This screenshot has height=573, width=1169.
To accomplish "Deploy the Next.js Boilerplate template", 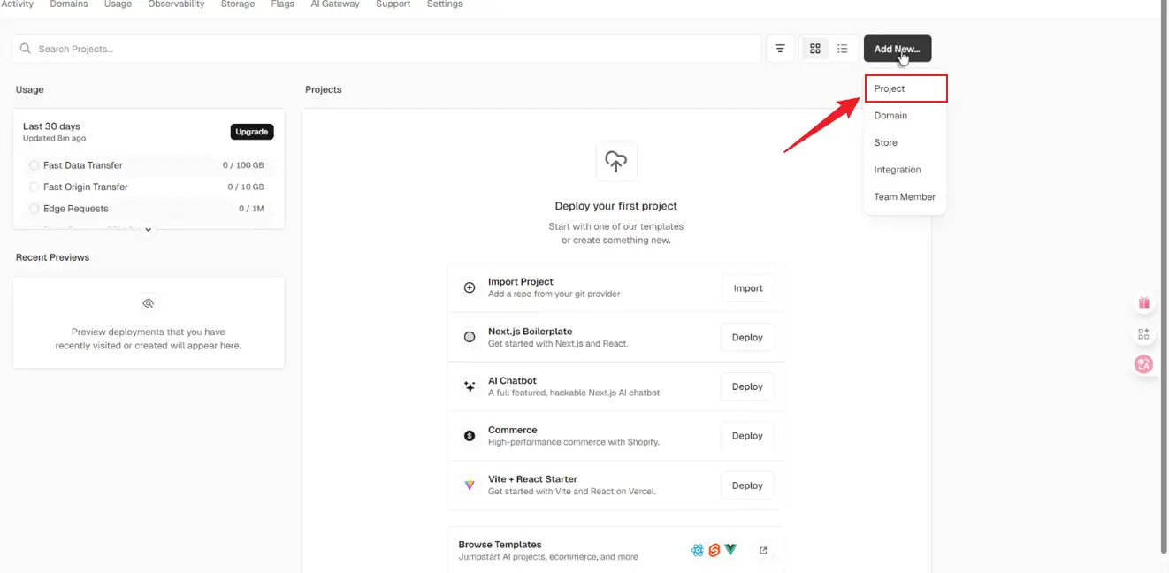I will click(x=747, y=338).
